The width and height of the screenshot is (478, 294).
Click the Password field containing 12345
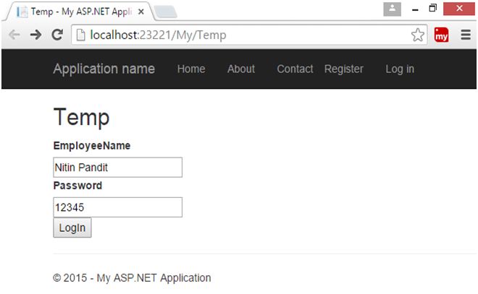(117, 207)
